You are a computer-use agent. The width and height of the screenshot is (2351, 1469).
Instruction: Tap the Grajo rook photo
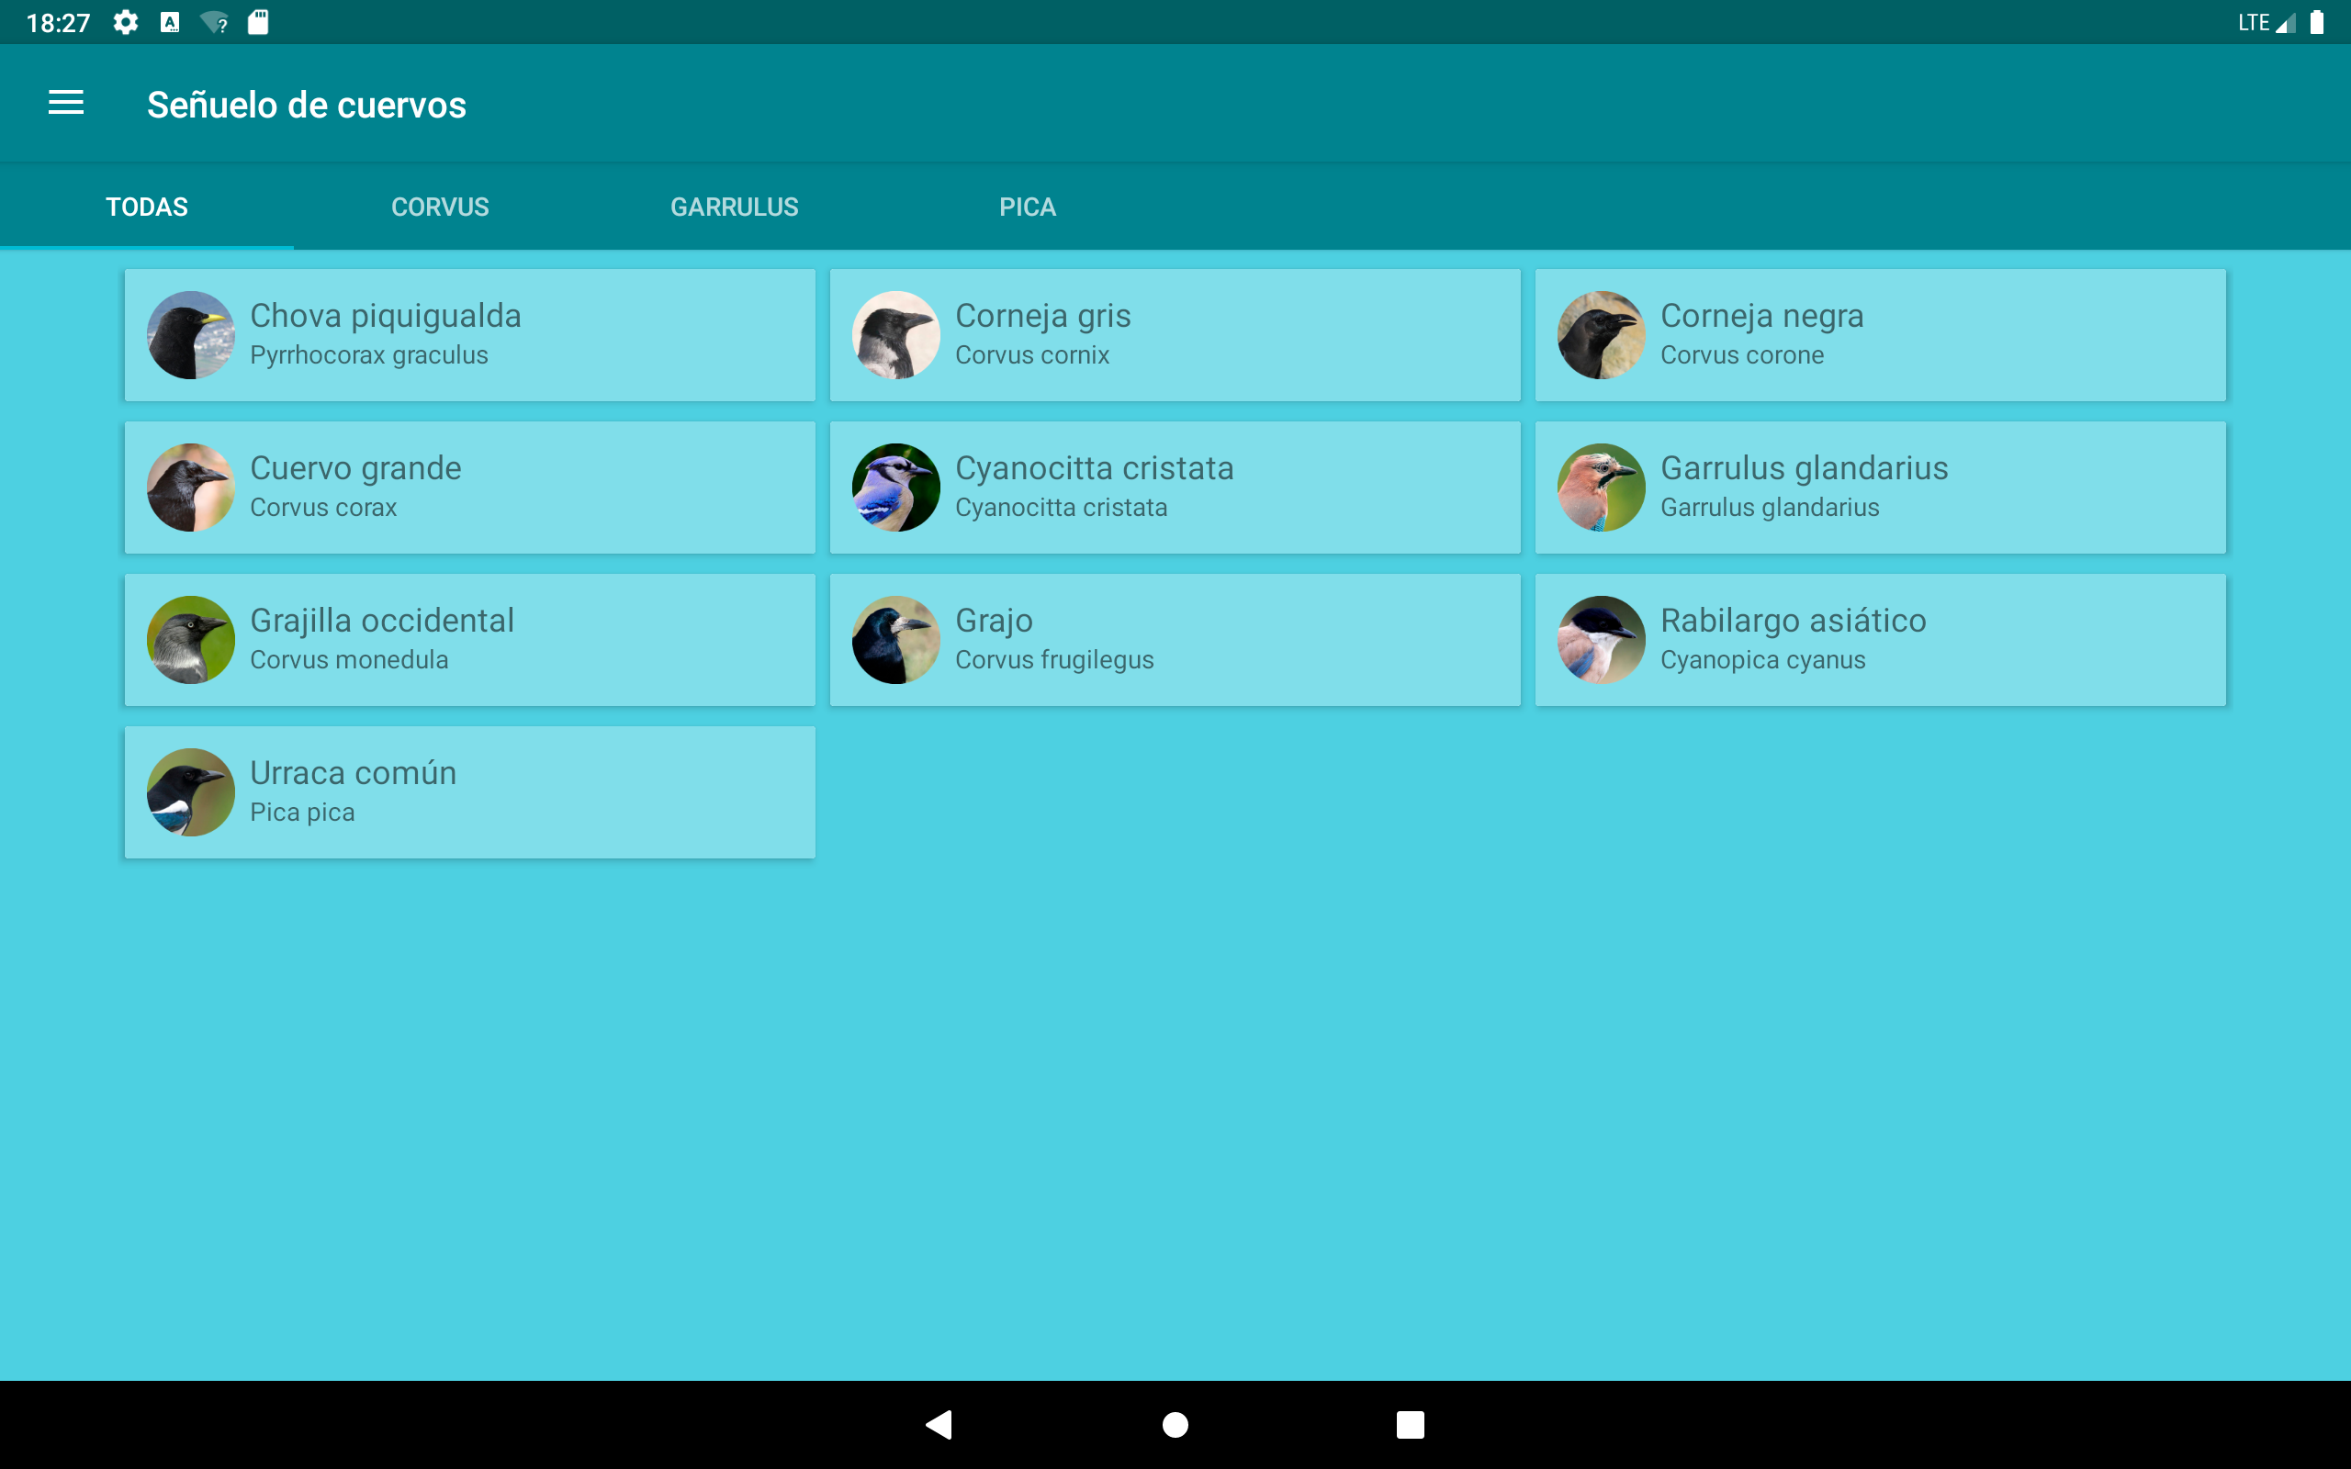tap(895, 640)
